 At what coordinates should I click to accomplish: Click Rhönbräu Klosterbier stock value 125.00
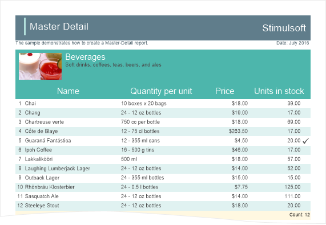point(292,187)
